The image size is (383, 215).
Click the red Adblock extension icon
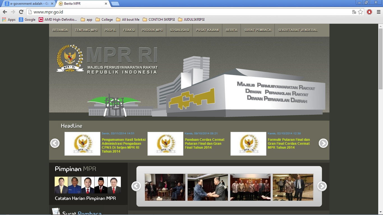coord(369,12)
